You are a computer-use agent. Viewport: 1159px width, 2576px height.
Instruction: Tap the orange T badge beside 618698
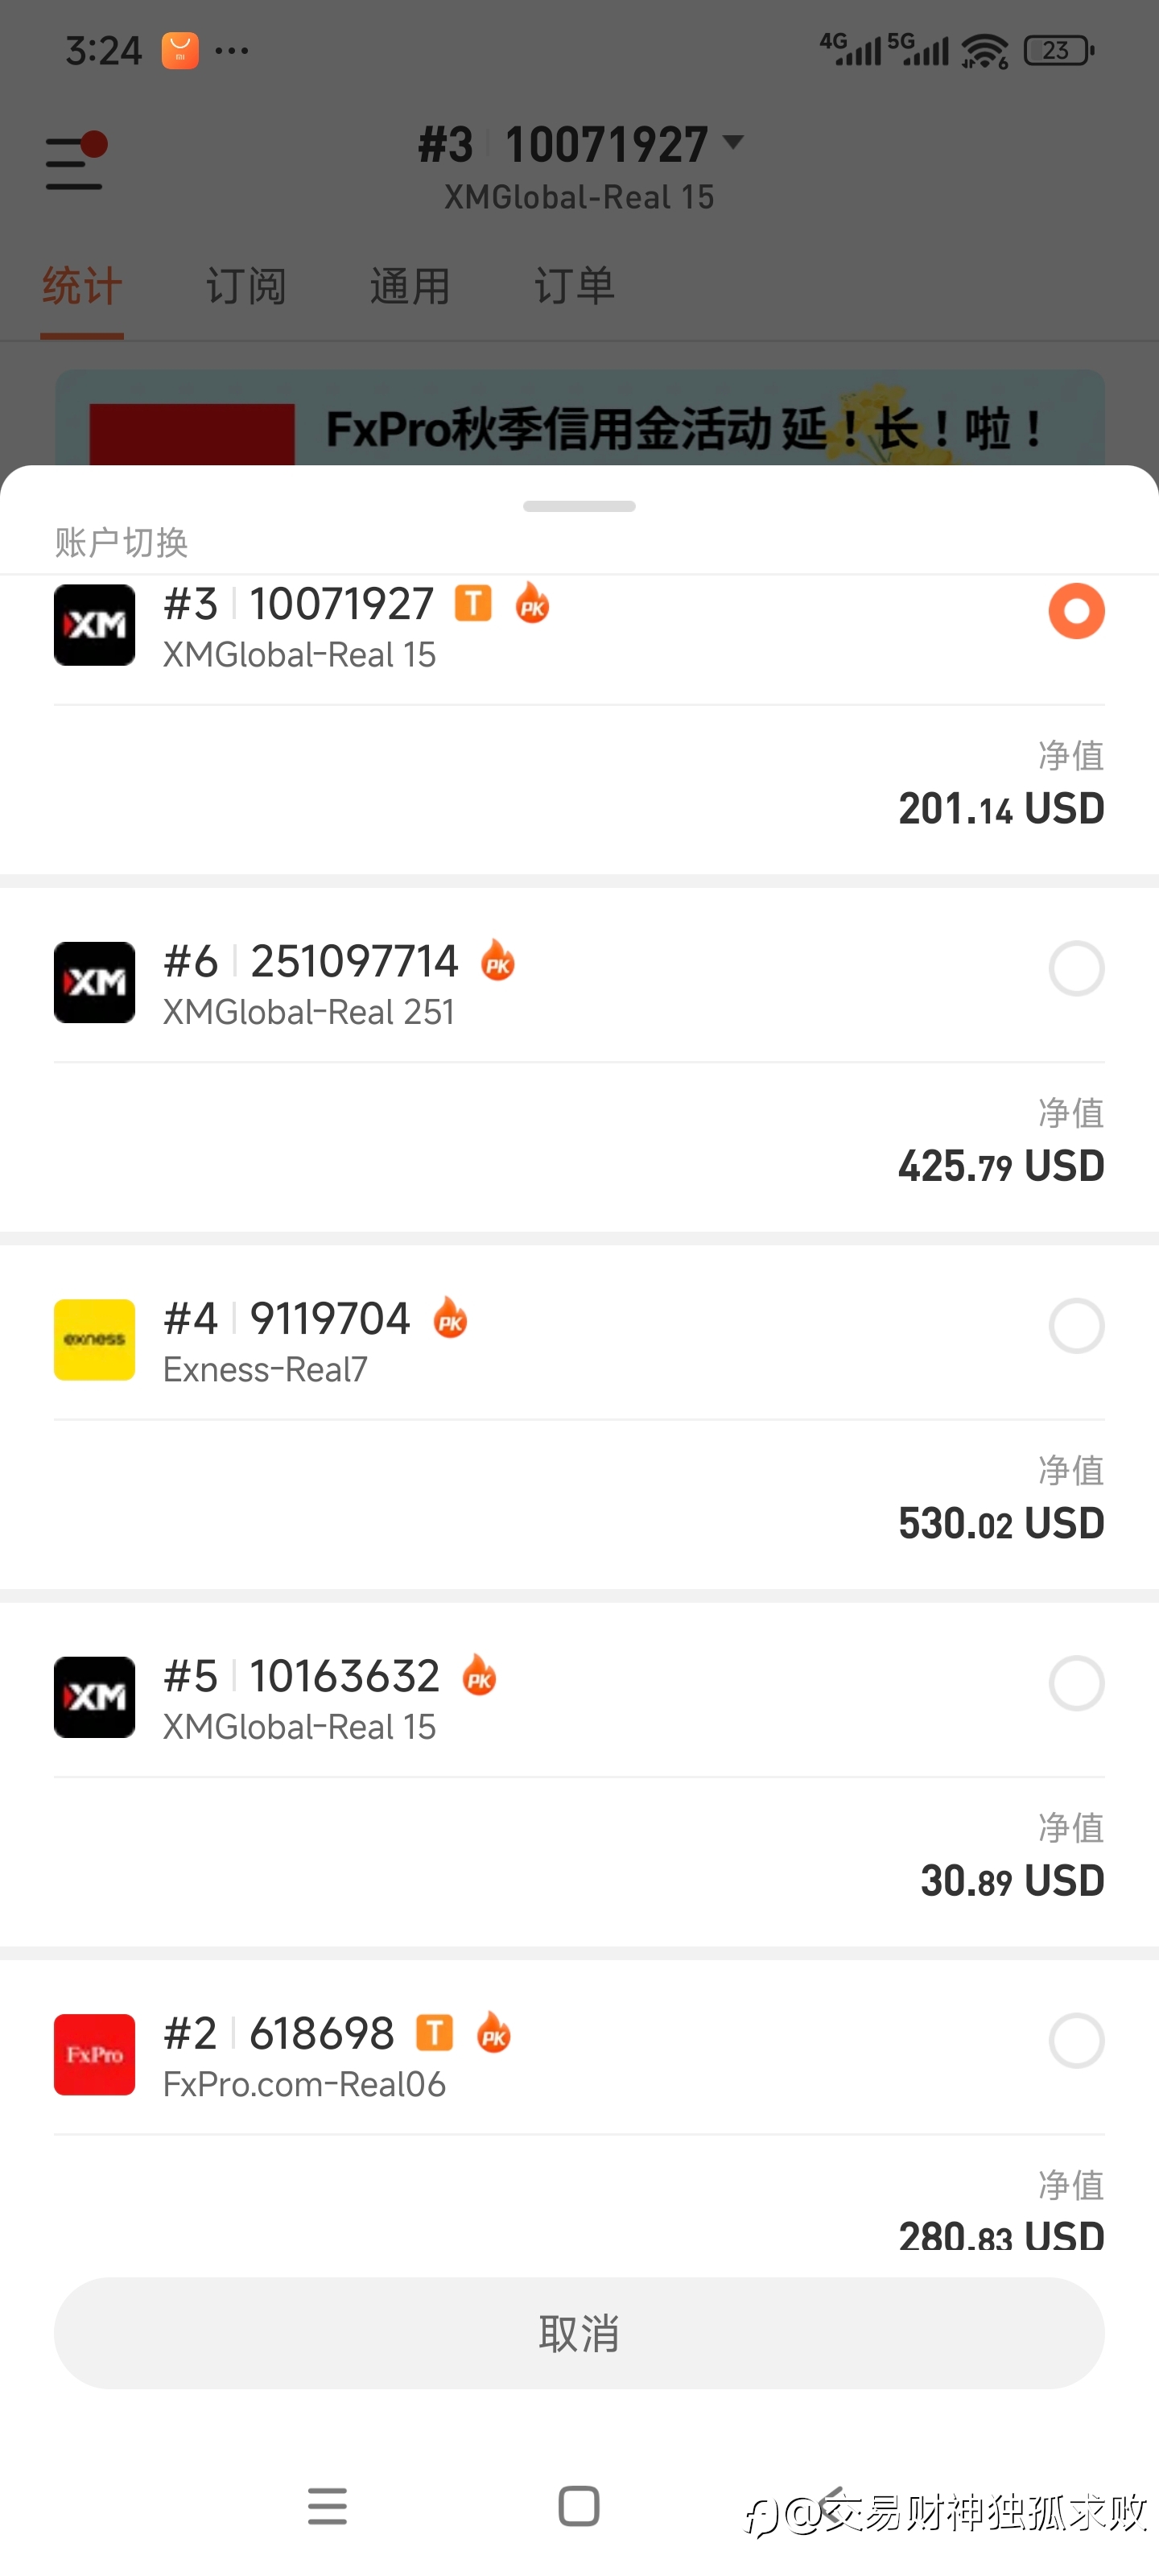434,2032
